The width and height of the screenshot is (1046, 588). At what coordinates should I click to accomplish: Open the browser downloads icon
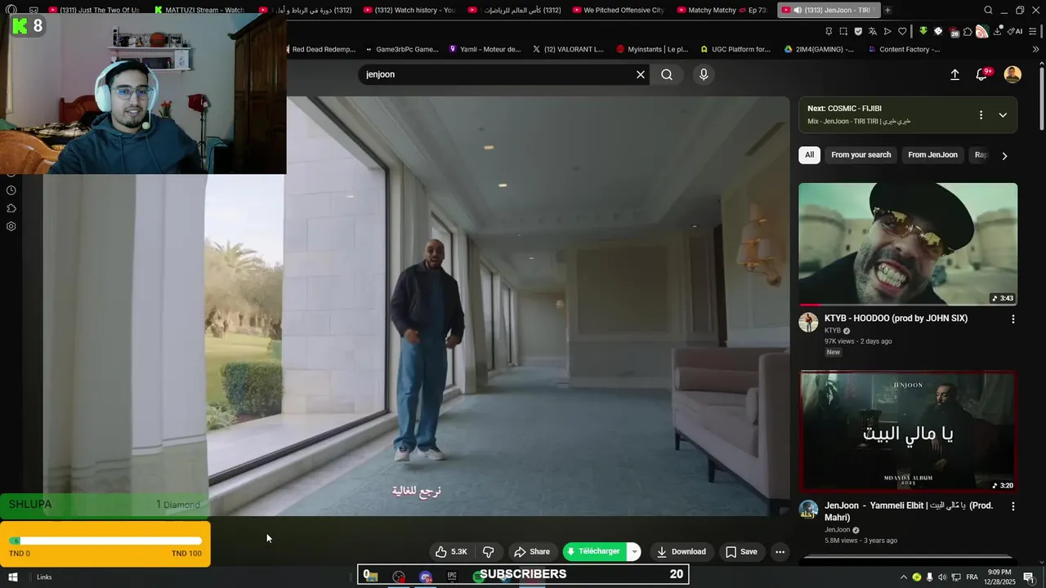click(x=999, y=31)
